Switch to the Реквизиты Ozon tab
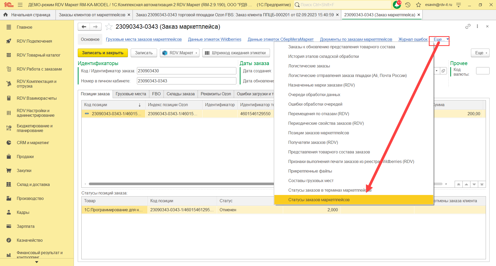 pyautogui.click(x=216, y=94)
